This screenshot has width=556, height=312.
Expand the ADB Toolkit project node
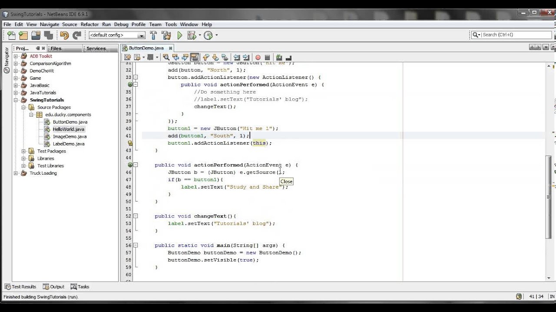pyautogui.click(x=16, y=56)
